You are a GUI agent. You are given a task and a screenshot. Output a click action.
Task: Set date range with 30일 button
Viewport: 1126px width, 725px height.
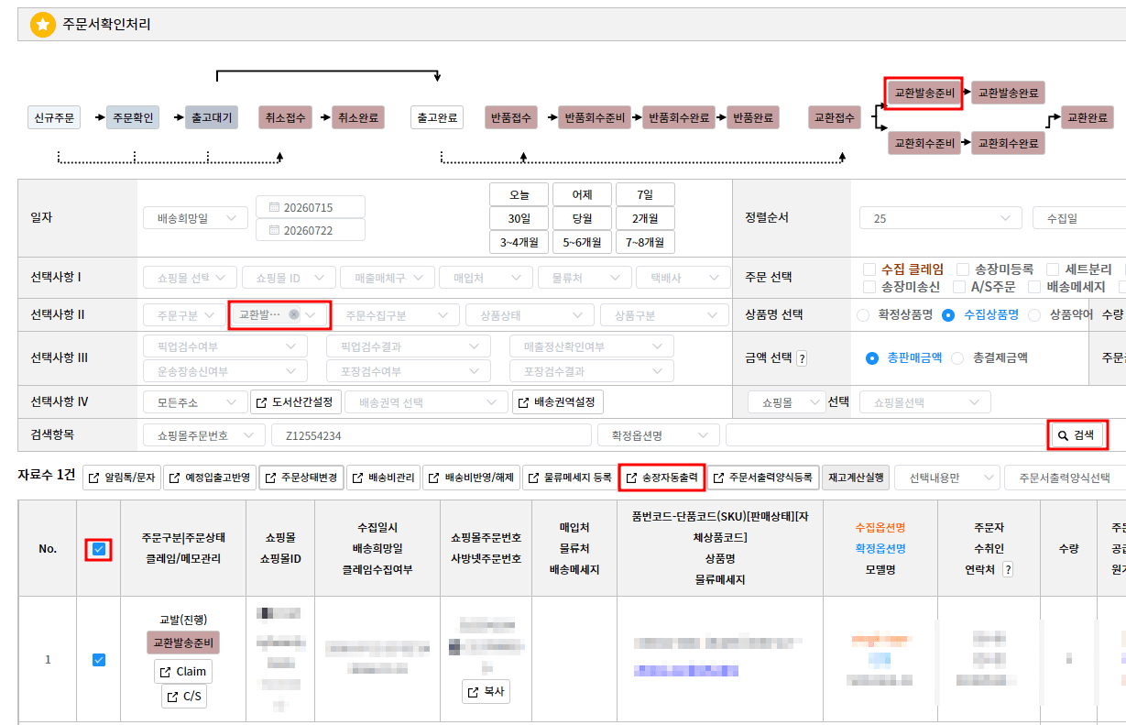click(519, 218)
